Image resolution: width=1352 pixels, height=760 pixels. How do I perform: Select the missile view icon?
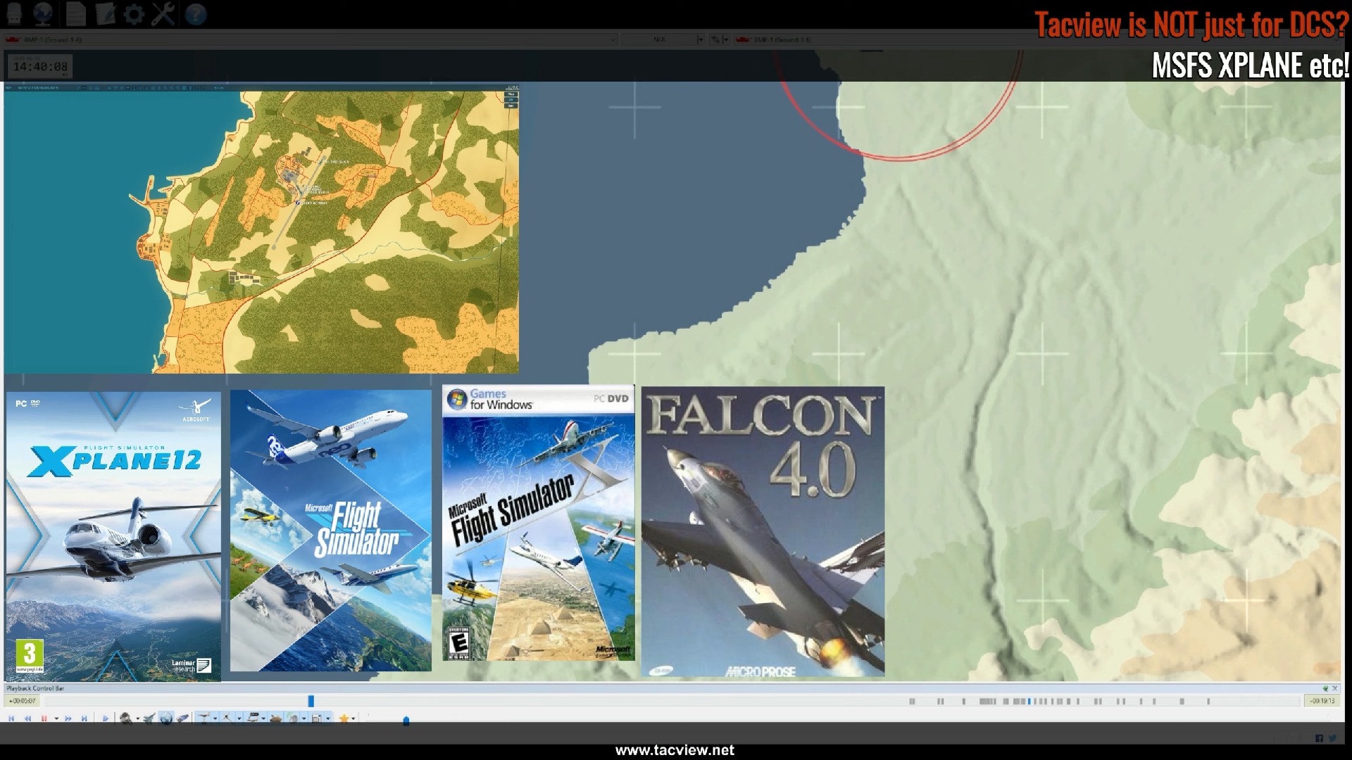182,718
